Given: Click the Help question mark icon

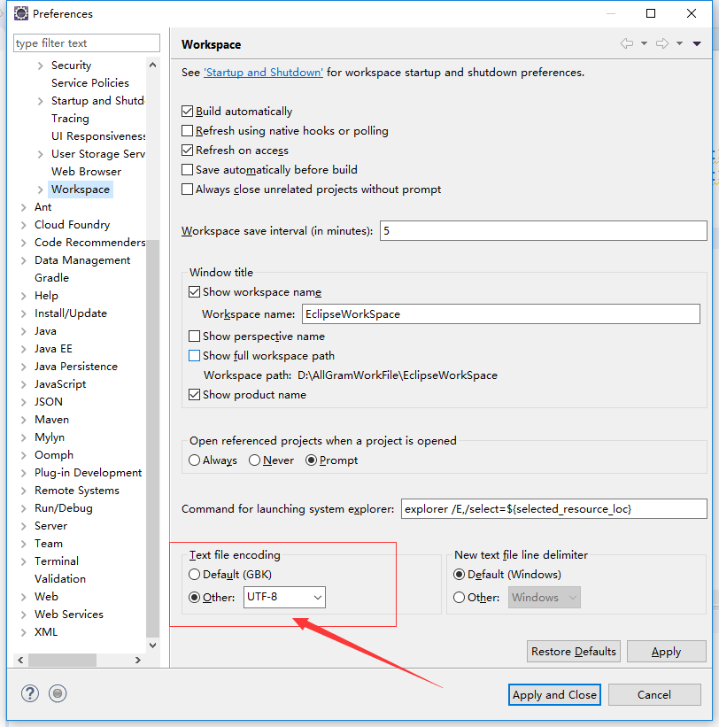Looking at the screenshot, I should [x=30, y=693].
